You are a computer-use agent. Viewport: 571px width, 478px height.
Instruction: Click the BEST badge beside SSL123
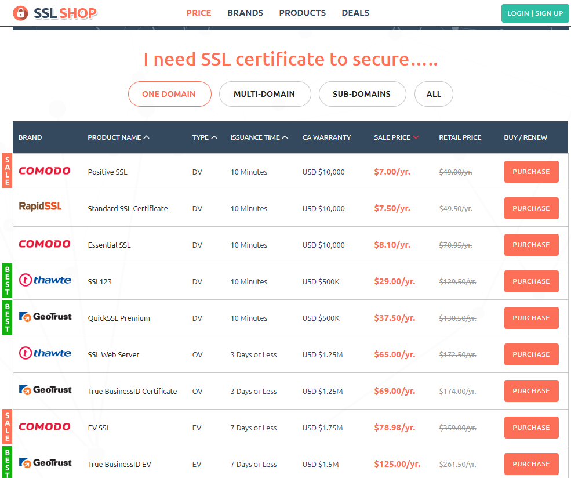click(x=8, y=280)
